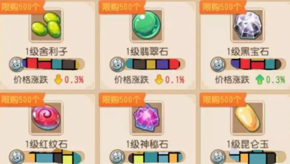
Task: Select the 1级舍利子 green beads icon
Action: pos(46,25)
